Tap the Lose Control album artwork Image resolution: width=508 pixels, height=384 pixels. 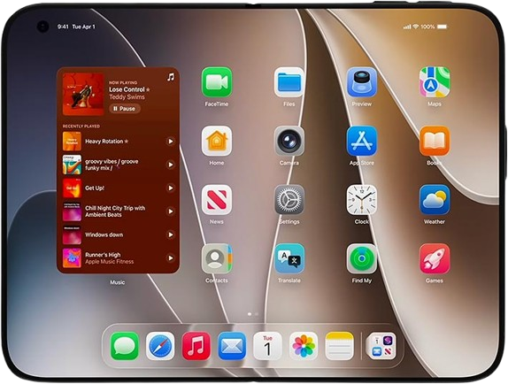point(83,94)
